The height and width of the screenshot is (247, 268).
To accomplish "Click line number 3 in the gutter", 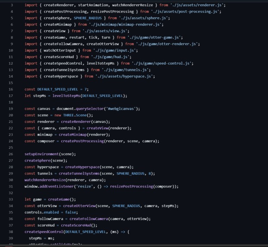I will [x=12, y=5].
